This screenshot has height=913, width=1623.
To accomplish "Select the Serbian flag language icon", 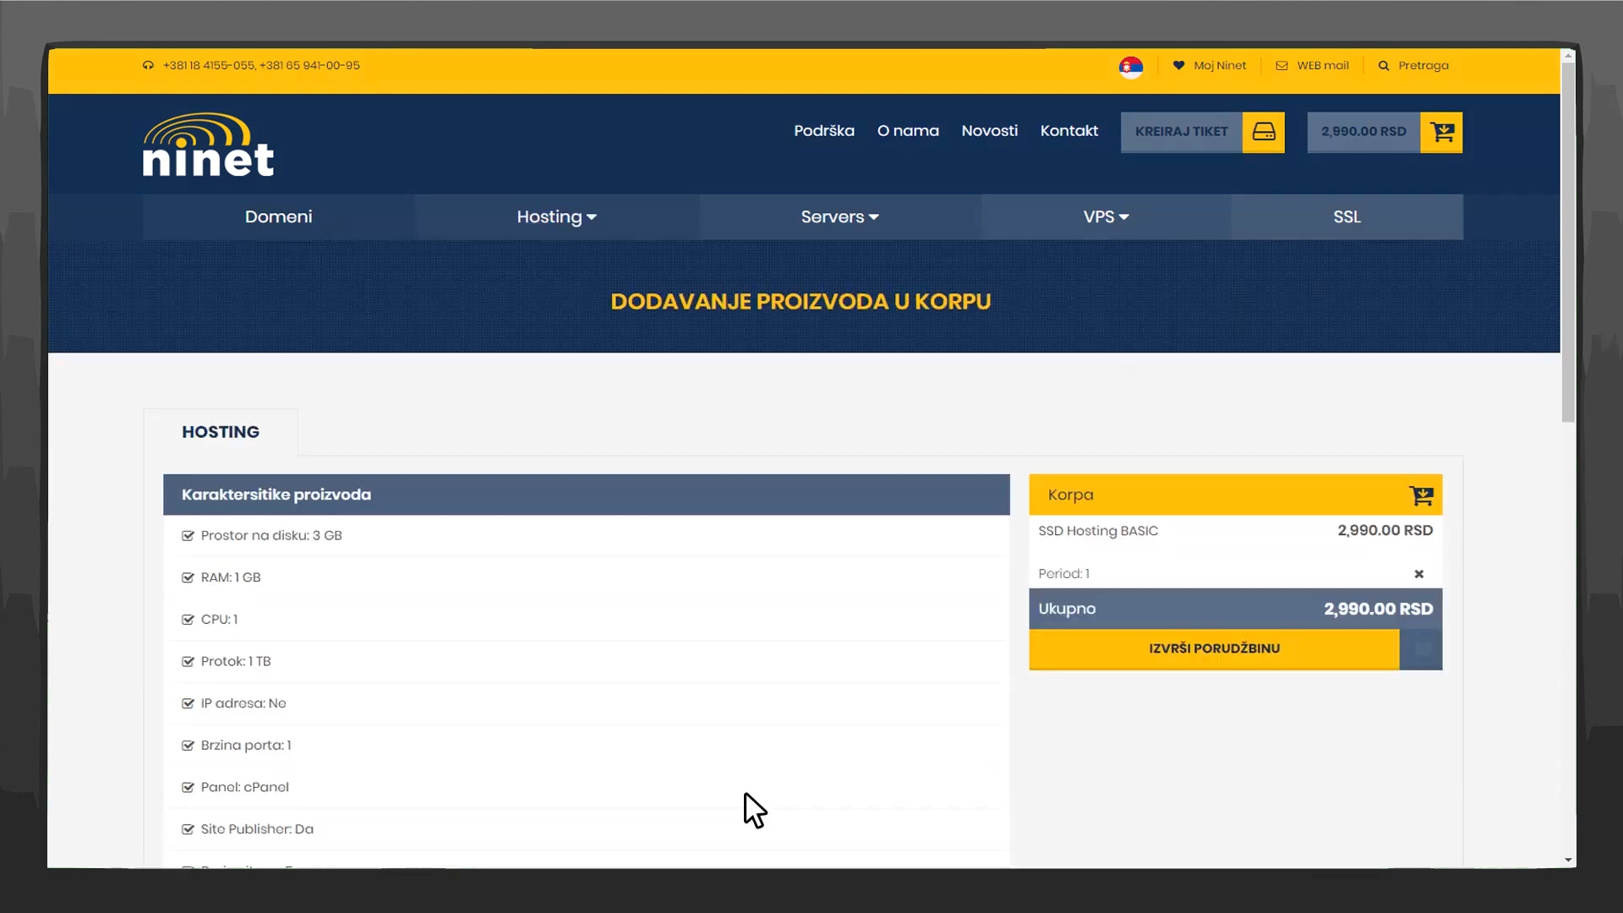I will pyautogui.click(x=1130, y=66).
